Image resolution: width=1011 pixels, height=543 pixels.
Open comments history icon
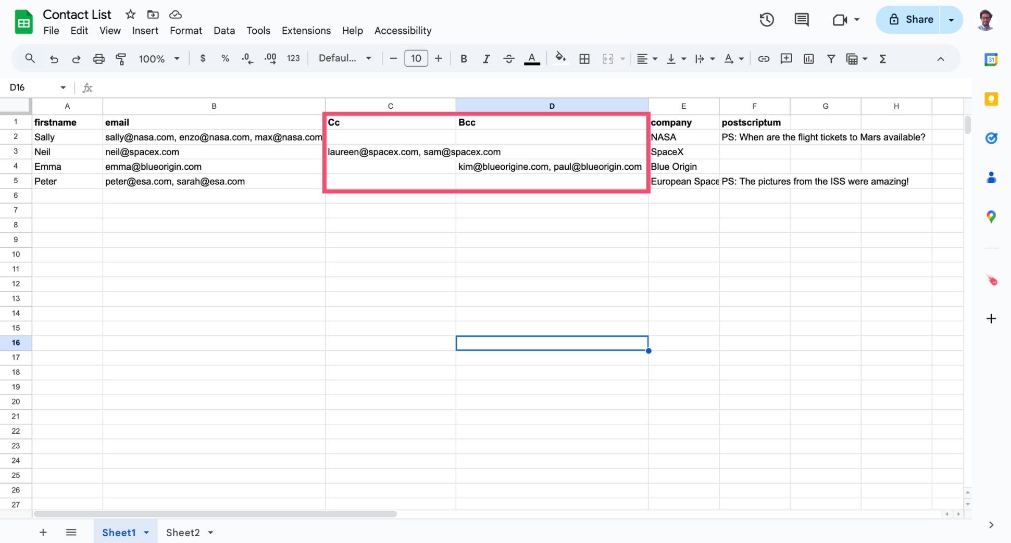[x=802, y=20]
